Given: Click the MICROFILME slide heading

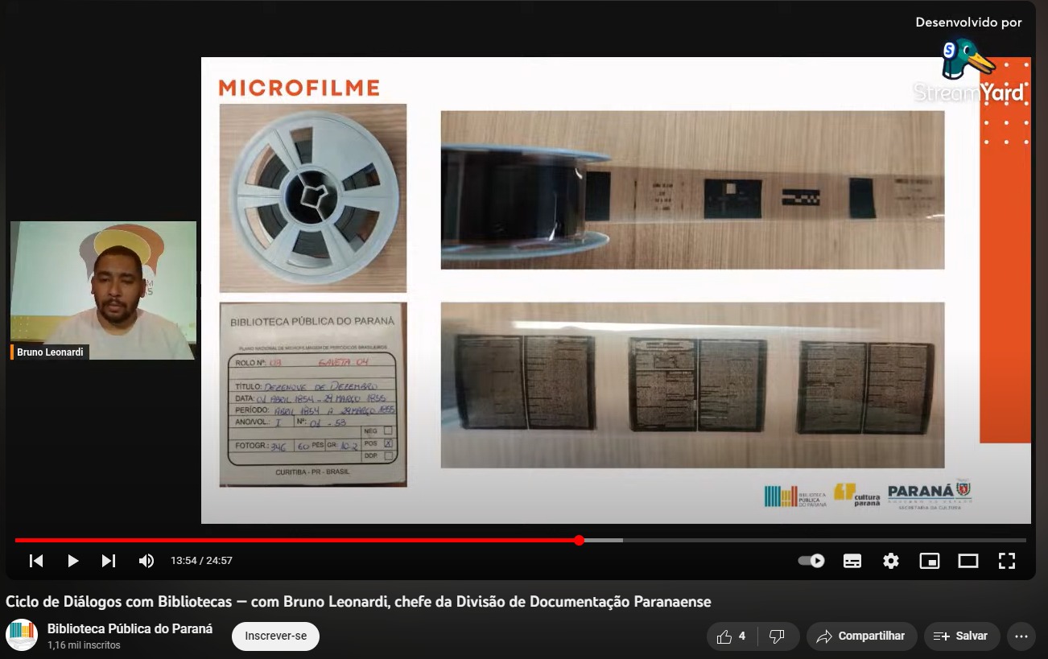Looking at the screenshot, I should (x=299, y=87).
